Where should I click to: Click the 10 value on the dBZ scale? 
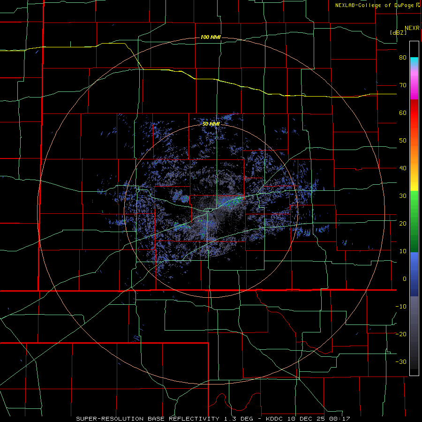click(x=403, y=251)
